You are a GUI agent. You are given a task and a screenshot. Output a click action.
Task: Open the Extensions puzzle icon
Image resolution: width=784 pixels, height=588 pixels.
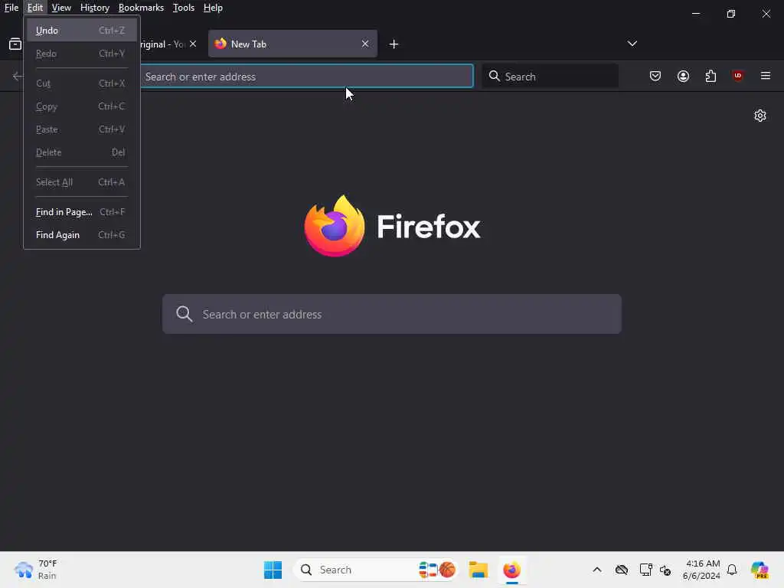[710, 76]
